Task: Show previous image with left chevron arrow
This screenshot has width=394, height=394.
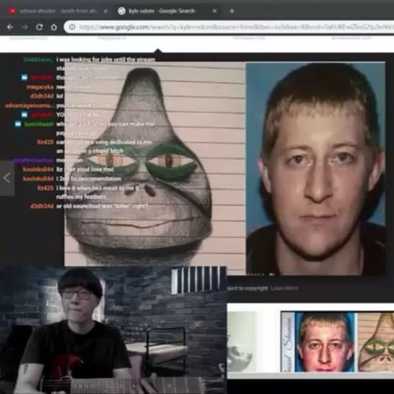Action: tap(7, 178)
